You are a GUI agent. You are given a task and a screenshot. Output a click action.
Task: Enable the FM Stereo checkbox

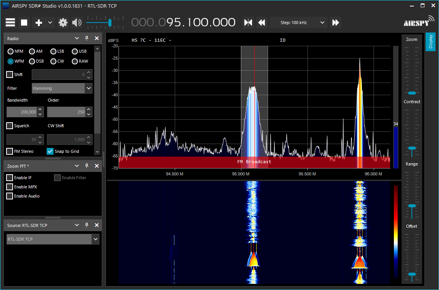(x=10, y=151)
